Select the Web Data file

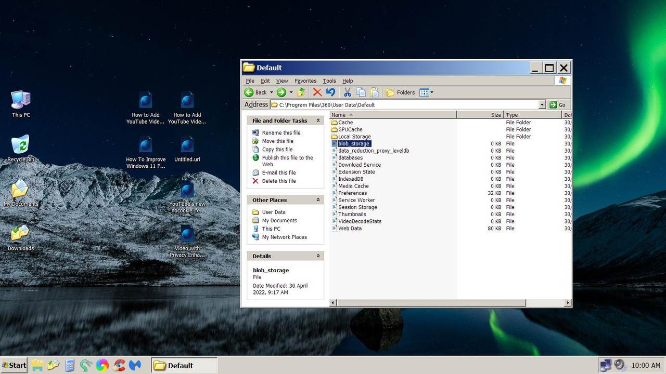(350, 229)
